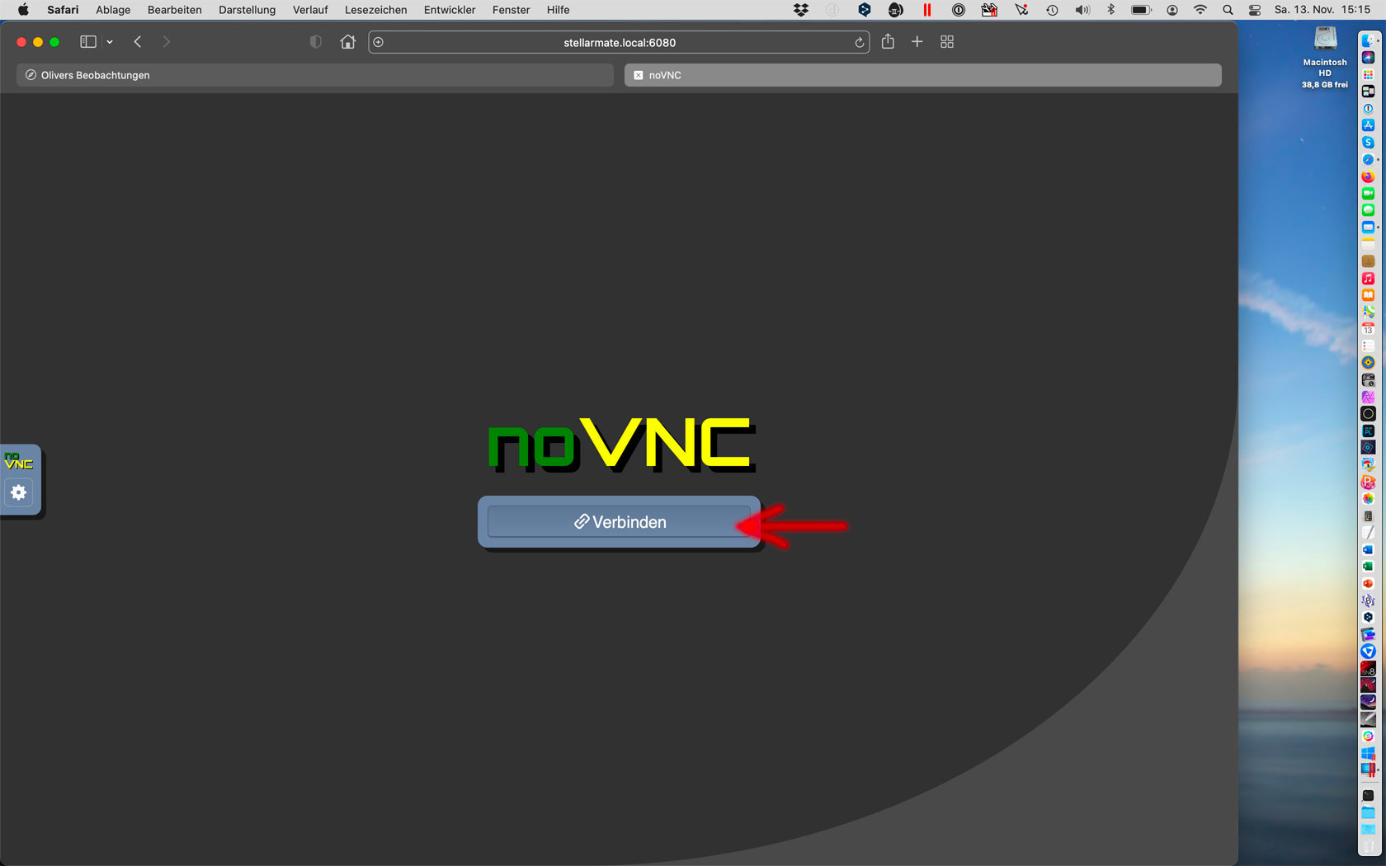The width and height of the screenshot is (1386, 866).
Task: Open Excel from the Dock
Action: pos(1368,567)
